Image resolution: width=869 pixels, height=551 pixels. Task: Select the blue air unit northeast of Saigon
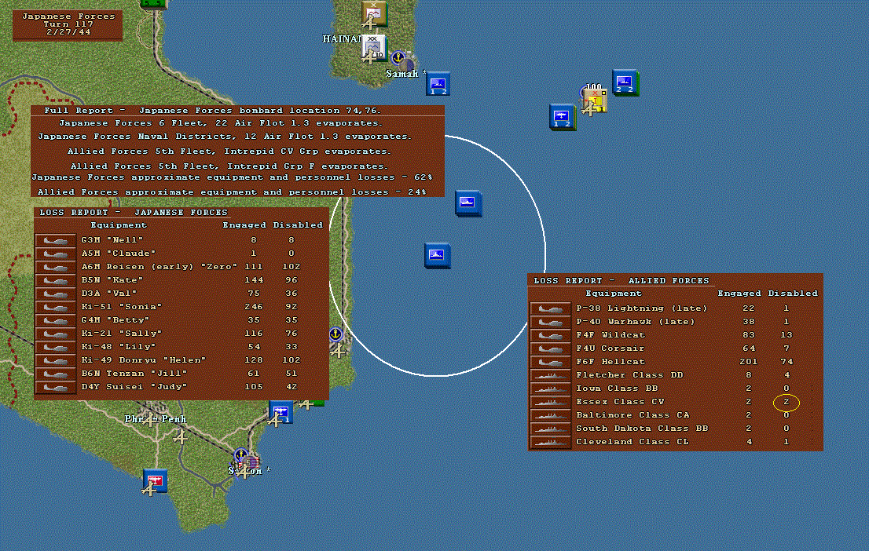click(280, 412)
